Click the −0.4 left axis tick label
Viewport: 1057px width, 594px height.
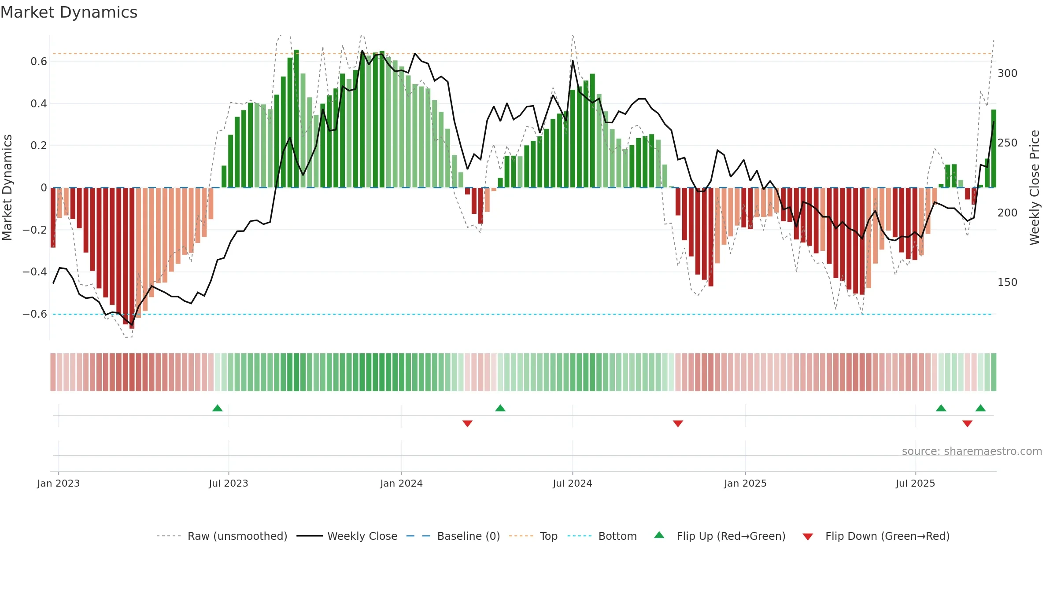pyautogui.click(x=35, y=272)
